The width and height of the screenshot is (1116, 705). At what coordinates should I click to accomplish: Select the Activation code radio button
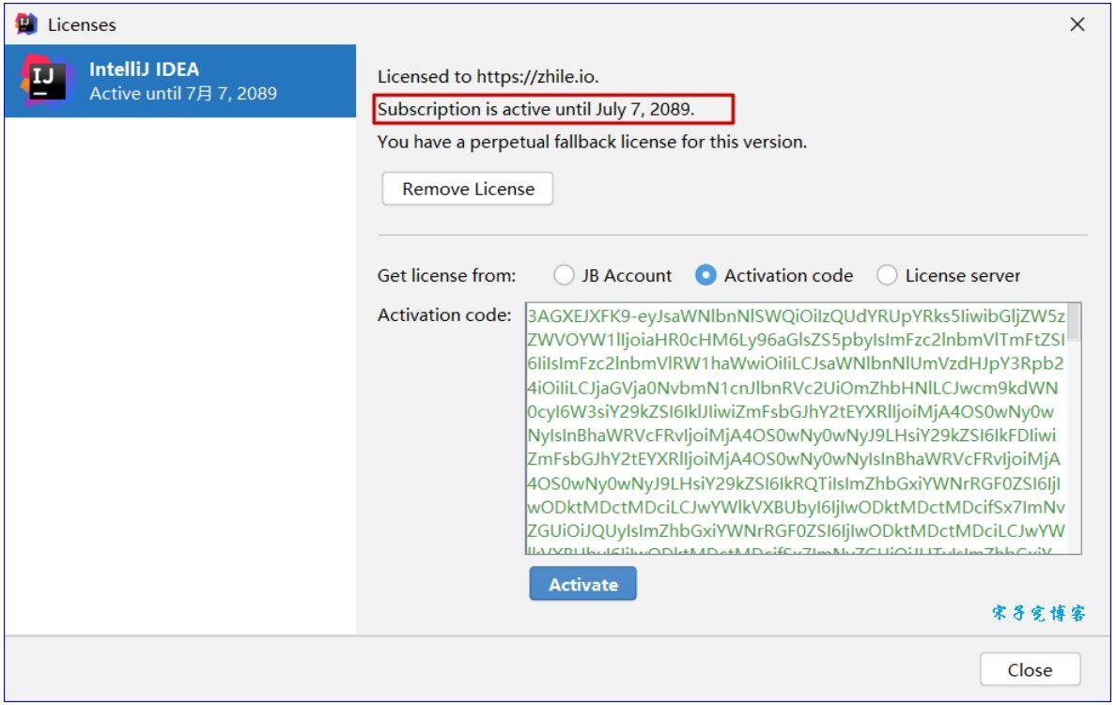[706, 276]
